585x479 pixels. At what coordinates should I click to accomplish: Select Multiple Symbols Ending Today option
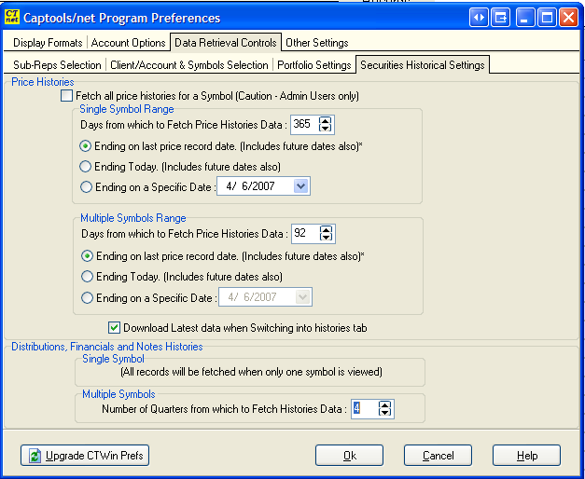click(x=87, y=277)
